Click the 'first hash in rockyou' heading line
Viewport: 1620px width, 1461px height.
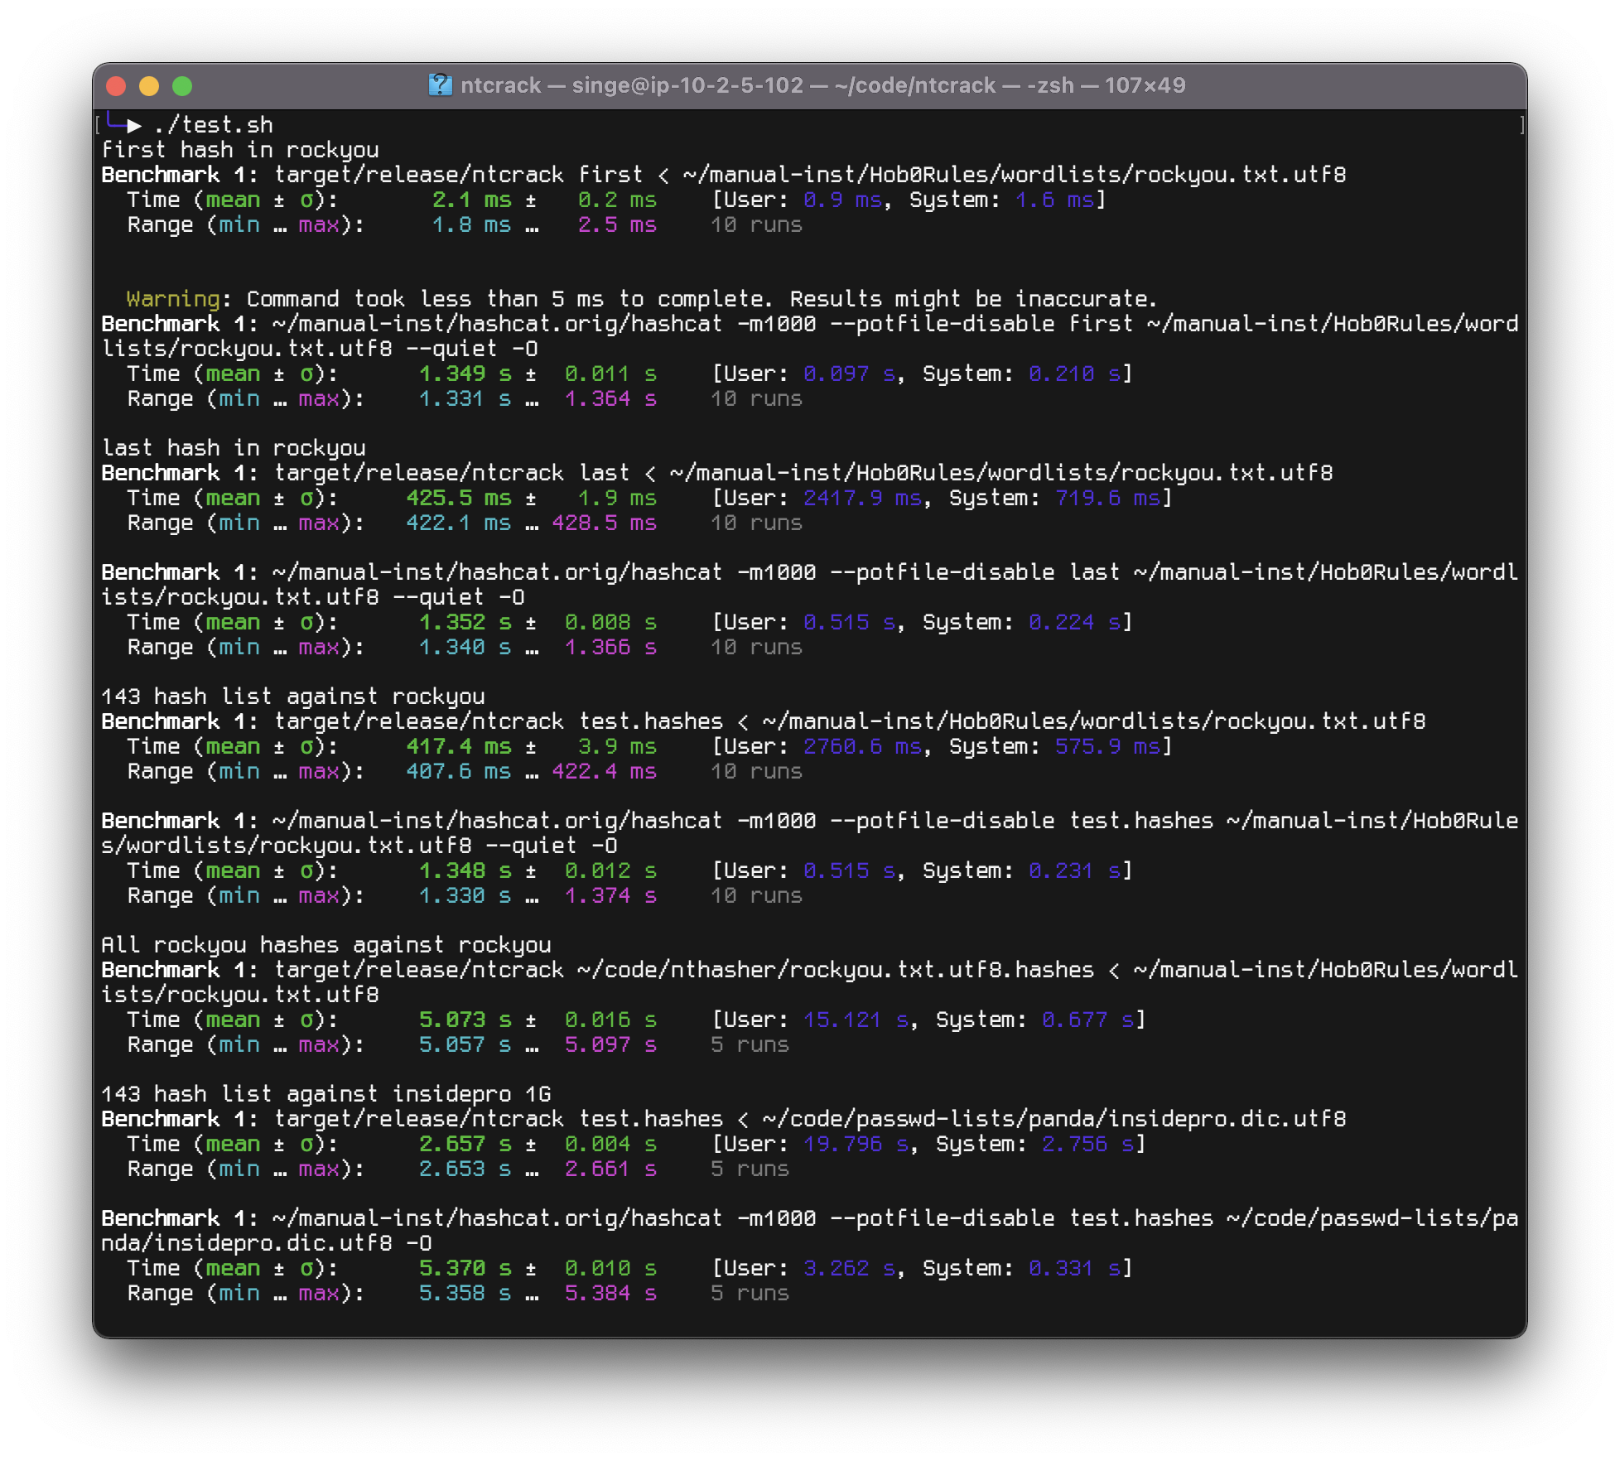[239, 150]
